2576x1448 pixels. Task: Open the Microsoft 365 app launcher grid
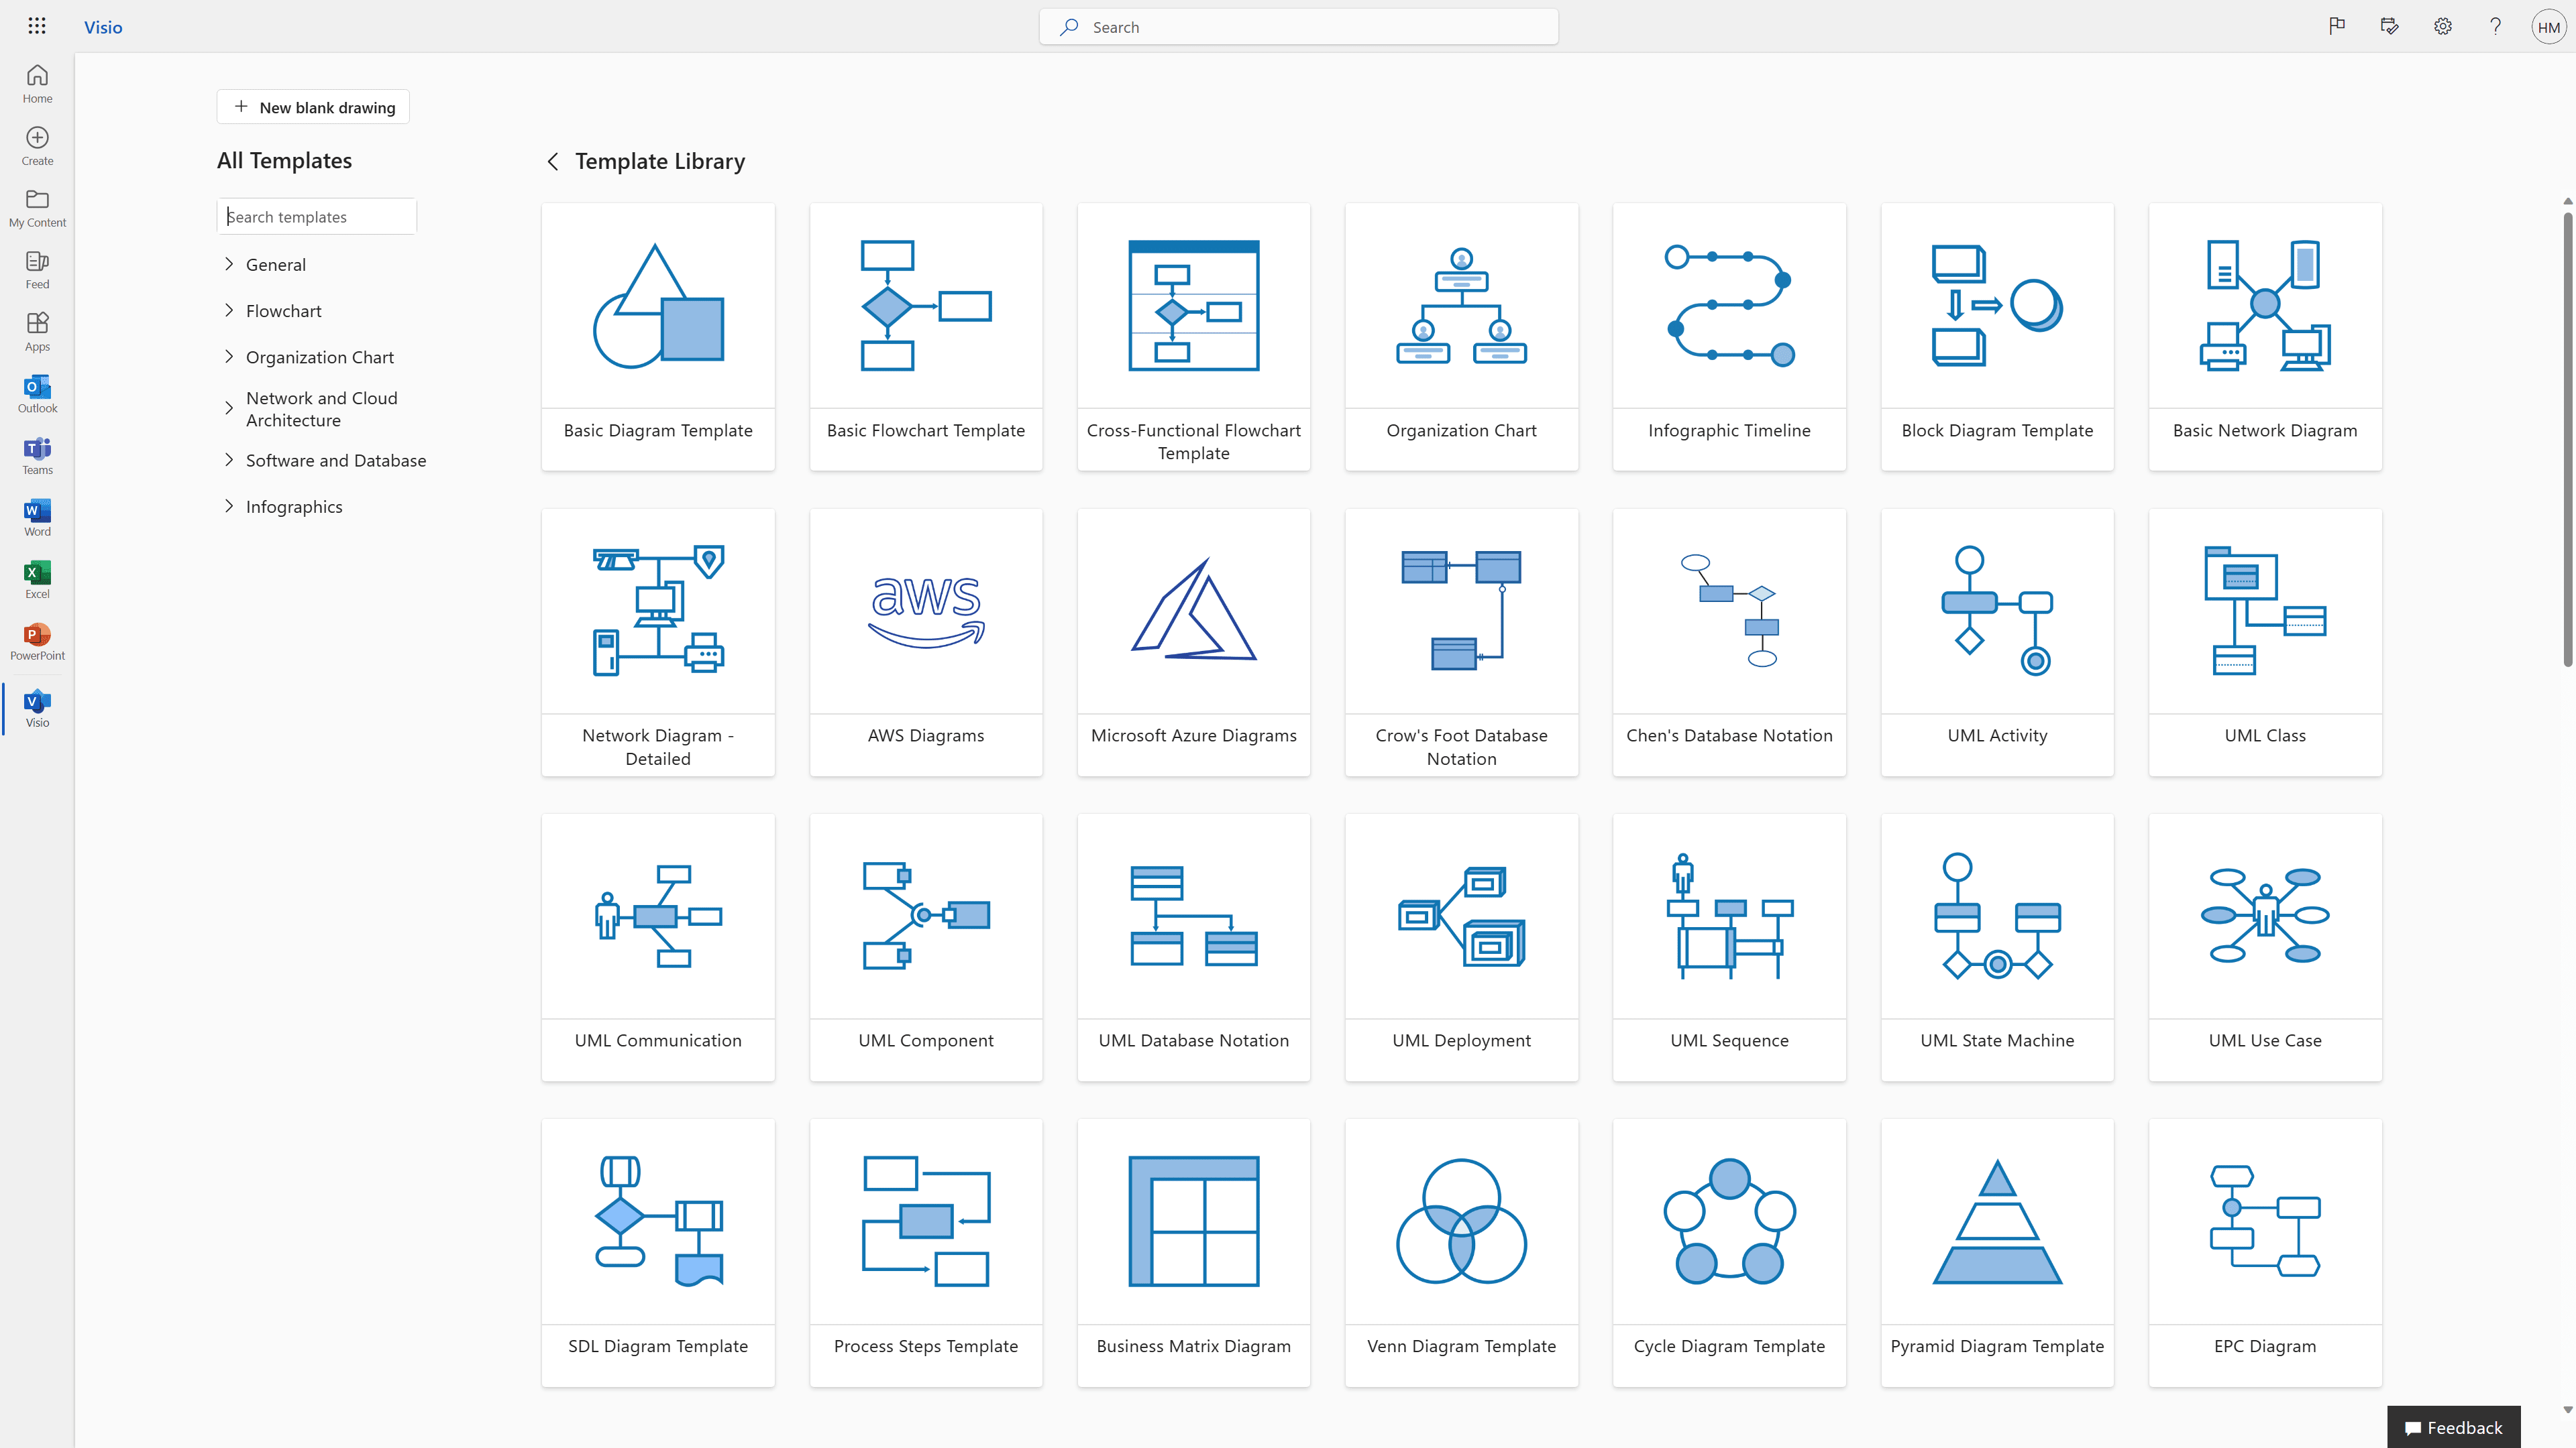click(37, 26)
